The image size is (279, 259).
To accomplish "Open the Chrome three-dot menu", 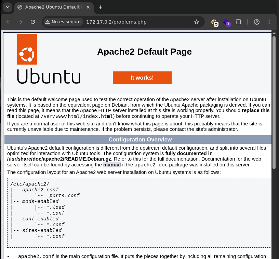I will pyautogui.click(x=269, y=22).
